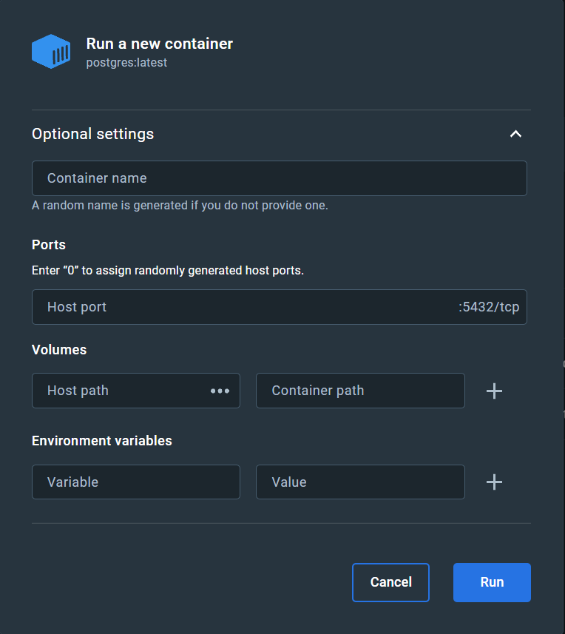Add another environment variable with plus icon
Screen dimensions: 565x634
(x=494, y=482)
